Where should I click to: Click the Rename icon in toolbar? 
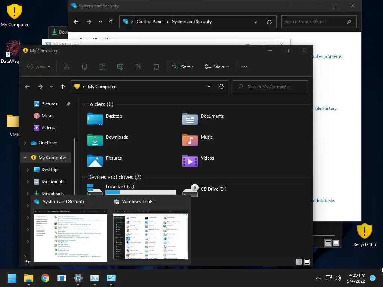coord(120,67)
